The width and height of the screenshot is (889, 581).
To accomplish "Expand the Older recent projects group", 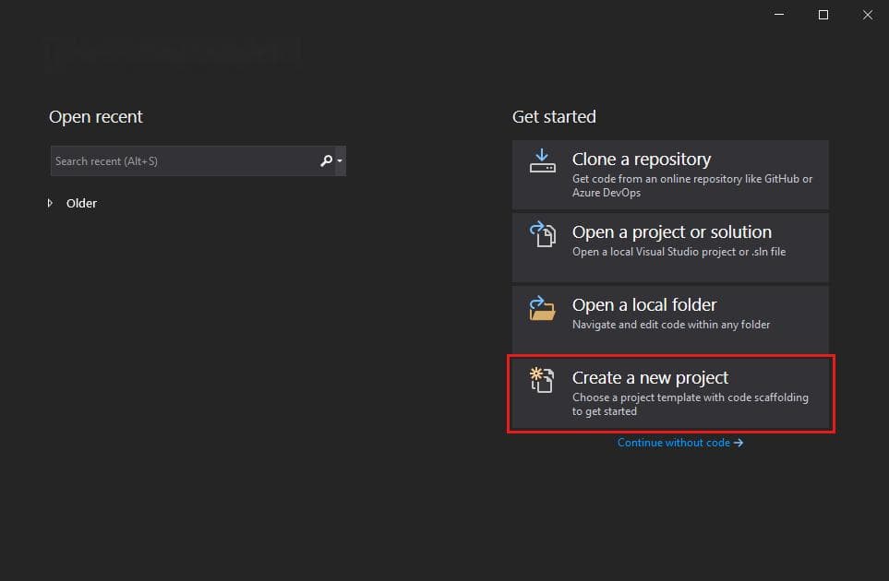I will point(50,203).
